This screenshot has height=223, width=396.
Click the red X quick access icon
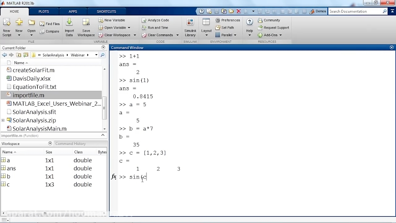coord(238,11)
